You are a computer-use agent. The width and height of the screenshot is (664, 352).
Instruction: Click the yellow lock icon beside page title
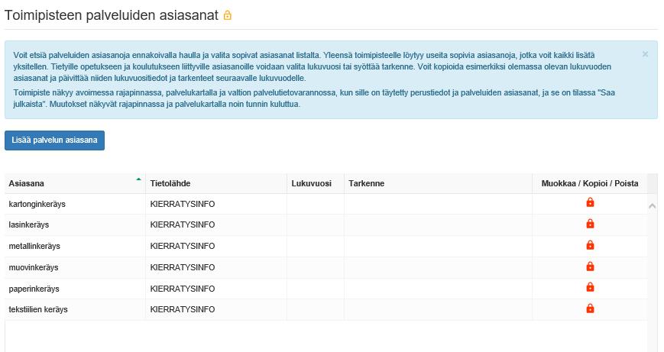click(x=228, y=16)
